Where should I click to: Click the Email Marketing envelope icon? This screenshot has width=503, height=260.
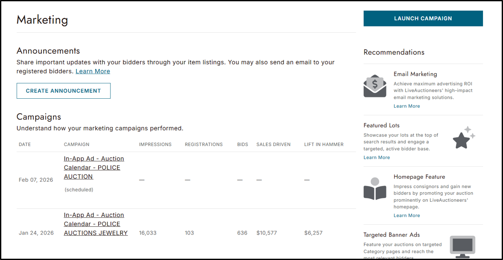coord(375,86)
